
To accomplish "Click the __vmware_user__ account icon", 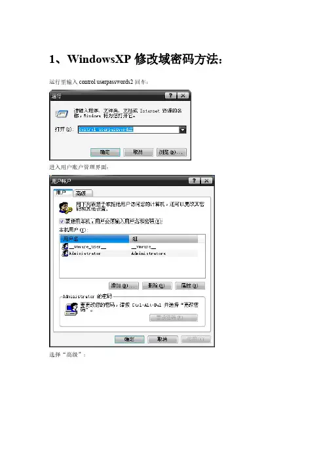I will [65, 247].
